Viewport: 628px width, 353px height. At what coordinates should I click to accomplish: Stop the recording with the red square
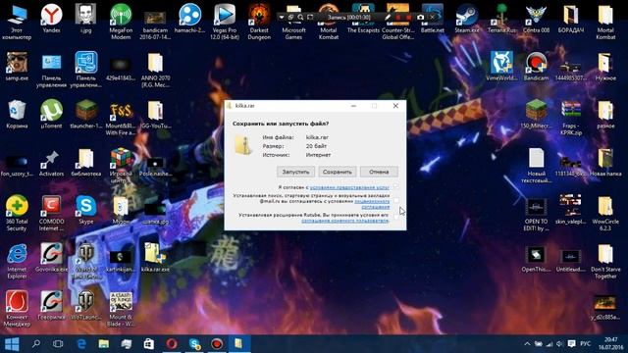click(x=409, y=18)
